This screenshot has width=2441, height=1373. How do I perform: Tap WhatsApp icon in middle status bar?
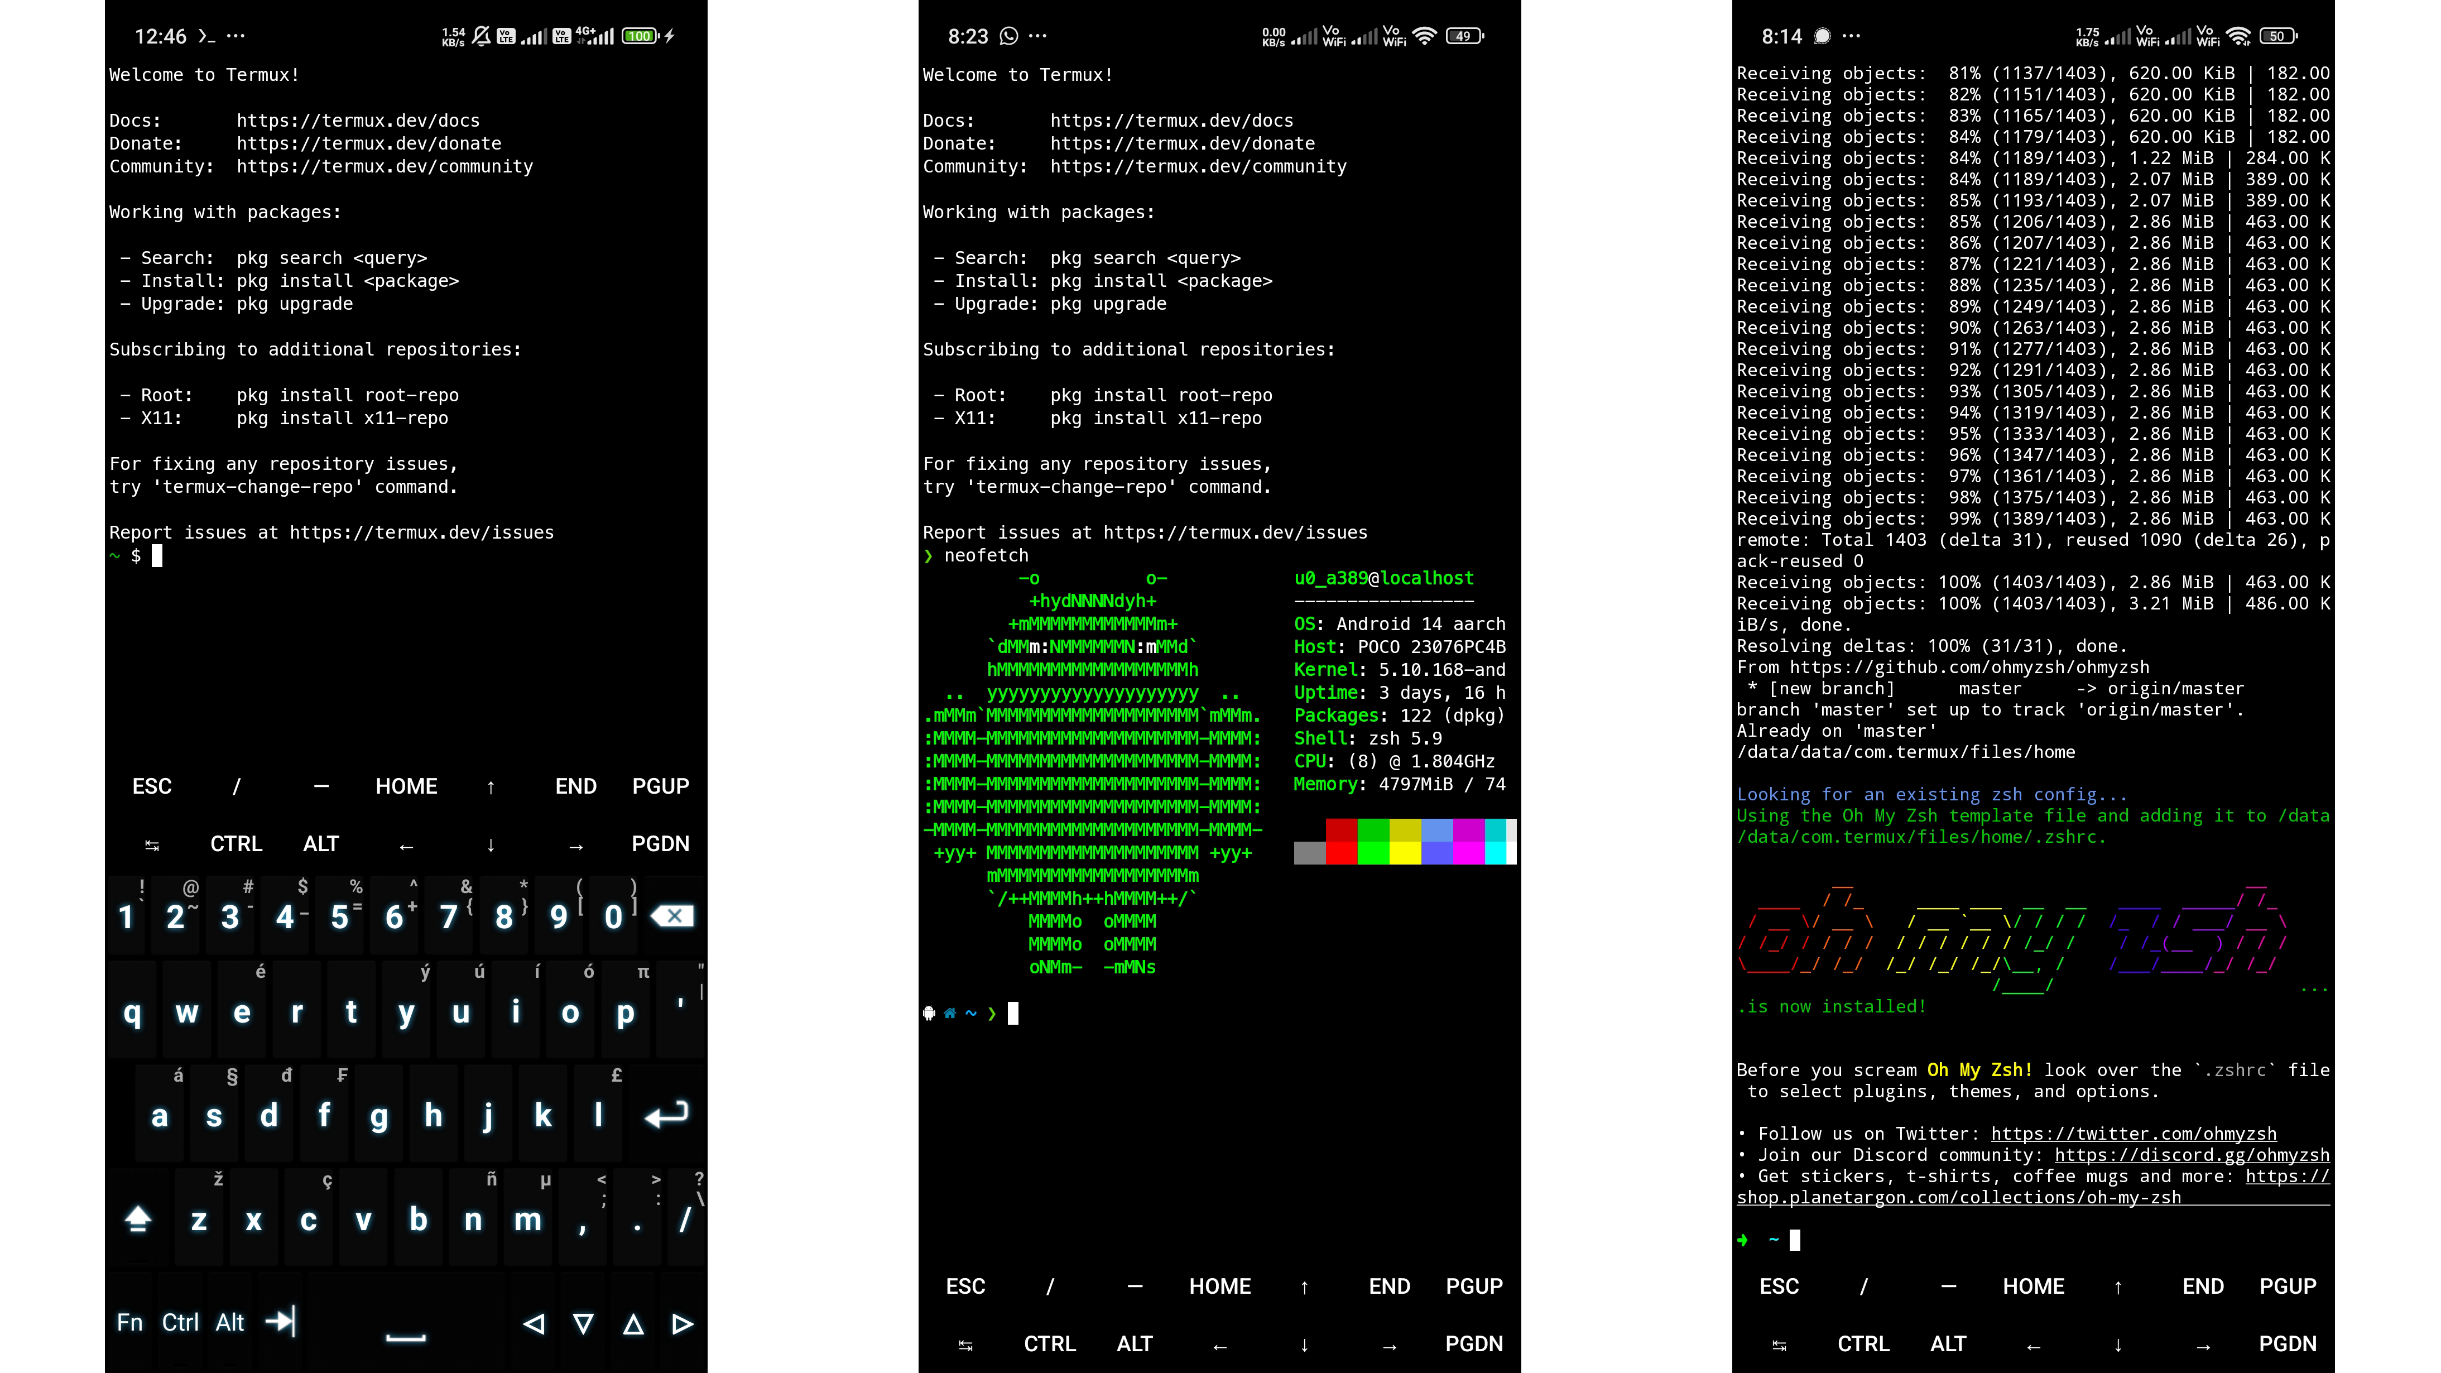[1009, 36]
